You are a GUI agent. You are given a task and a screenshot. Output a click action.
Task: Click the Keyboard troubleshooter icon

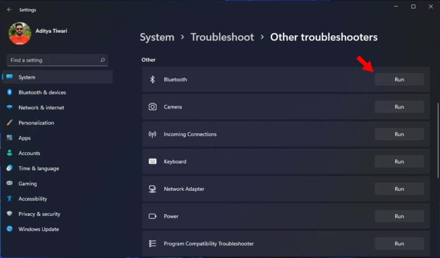(152, 161)
